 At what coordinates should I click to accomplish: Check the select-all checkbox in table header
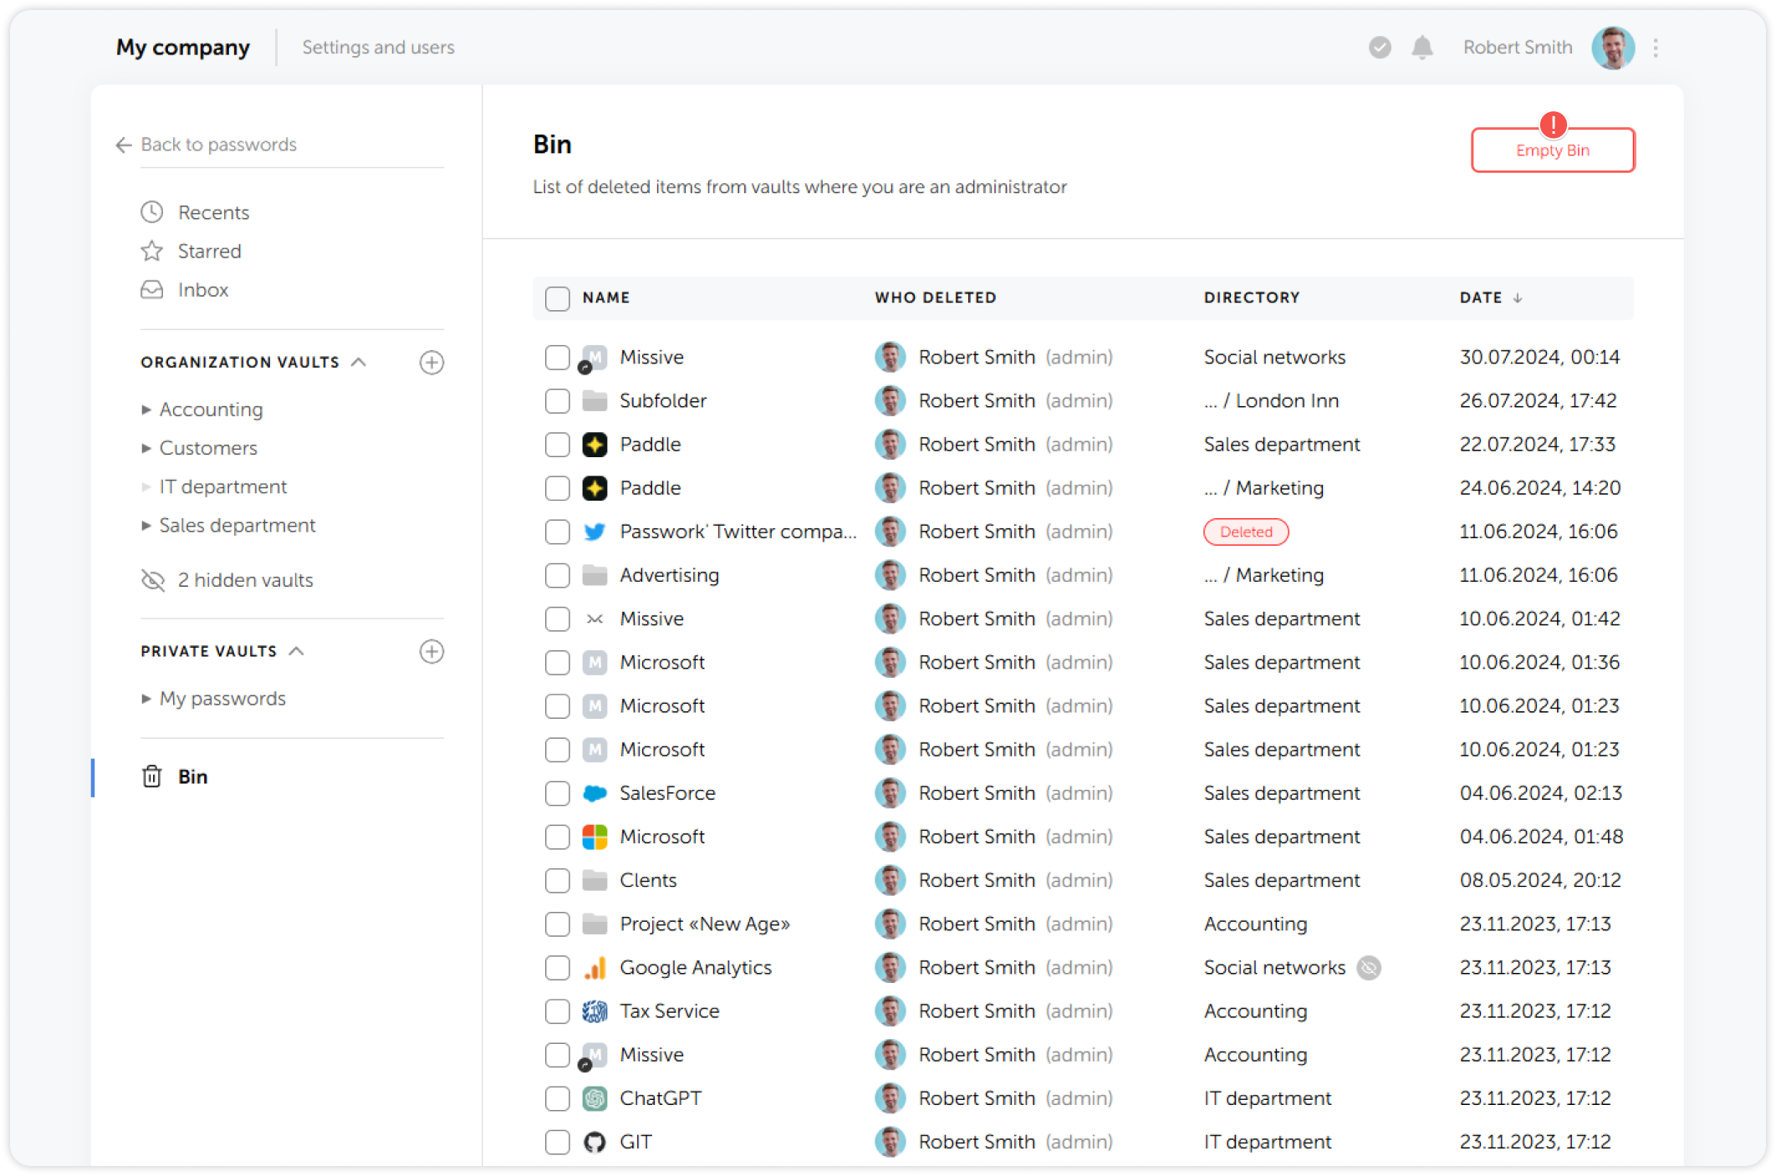point(557,298)
